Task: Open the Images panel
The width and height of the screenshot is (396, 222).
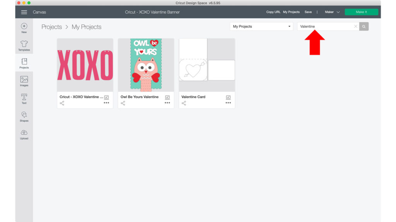Action: pos(24,81)
